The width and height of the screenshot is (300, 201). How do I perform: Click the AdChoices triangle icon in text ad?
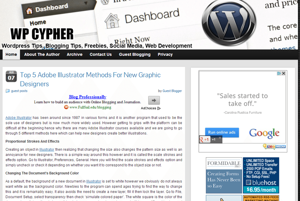point(159,108)
